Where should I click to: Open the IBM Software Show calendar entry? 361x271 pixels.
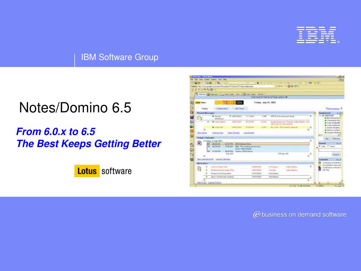[258, 144]
